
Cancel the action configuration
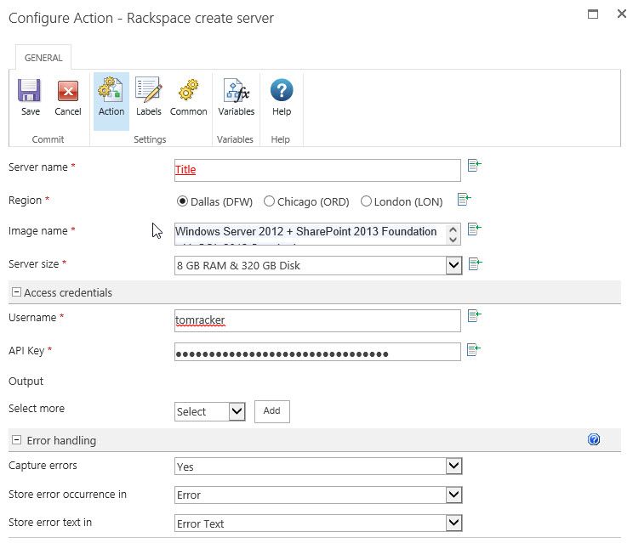tap(68, 97)
